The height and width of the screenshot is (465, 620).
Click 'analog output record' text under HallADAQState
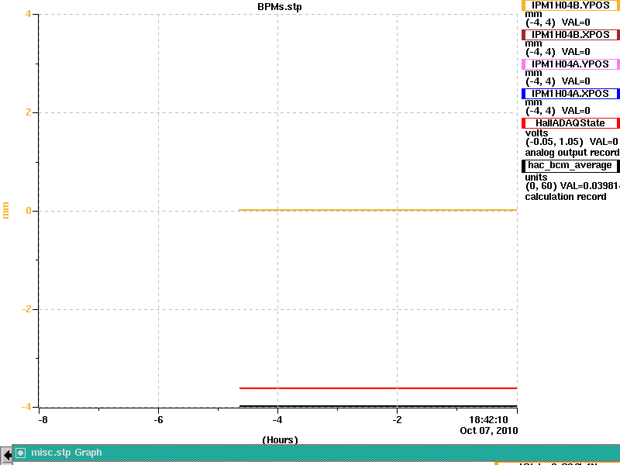click(572, 153)
